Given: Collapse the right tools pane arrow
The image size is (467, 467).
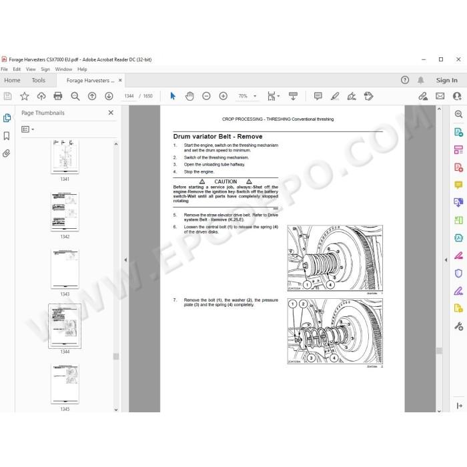Looking at the screenshot, I should (x=446, y=260).
